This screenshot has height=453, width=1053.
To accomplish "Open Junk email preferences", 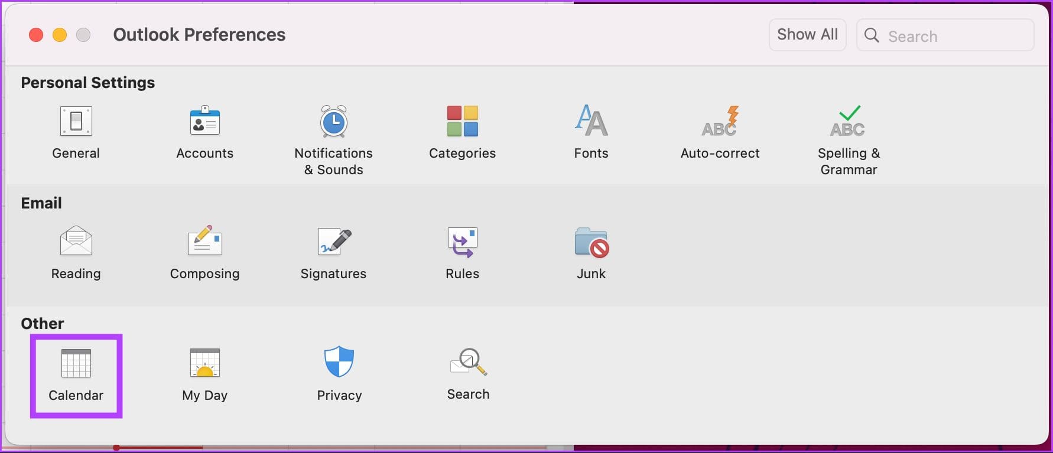I will 591,253.
